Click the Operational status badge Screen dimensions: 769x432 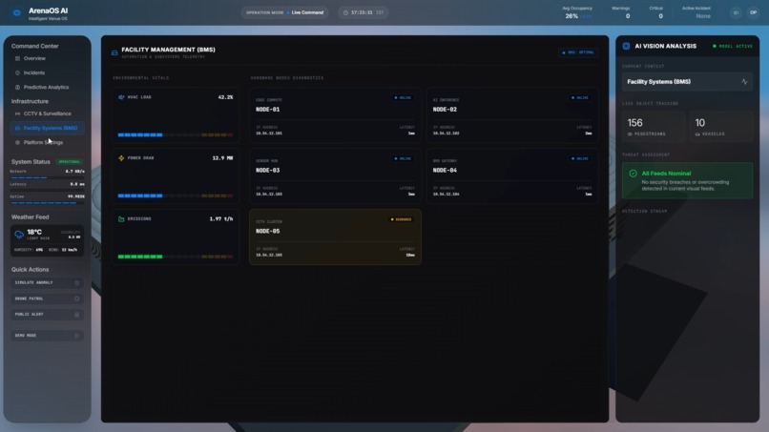pyautogui.click(x=69, y=162)
